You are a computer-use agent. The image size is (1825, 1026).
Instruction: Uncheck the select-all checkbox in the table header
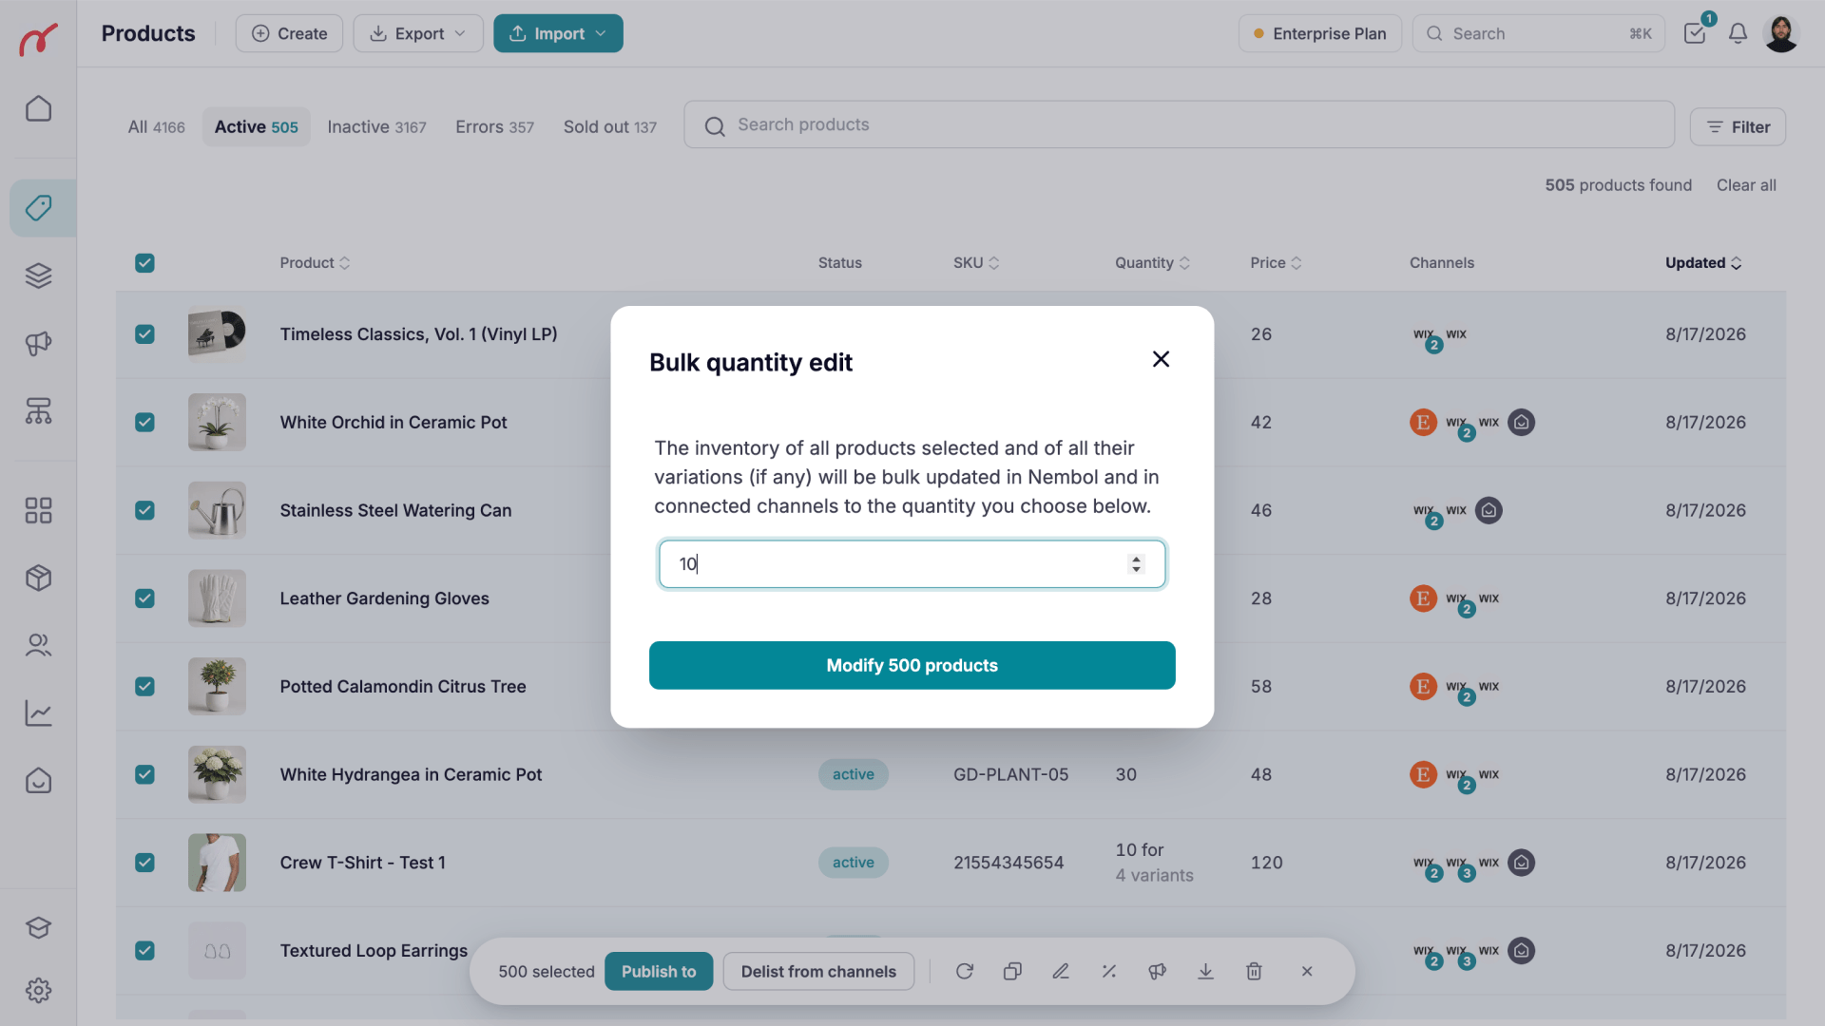pyautogui.click(x=144, y=263)
